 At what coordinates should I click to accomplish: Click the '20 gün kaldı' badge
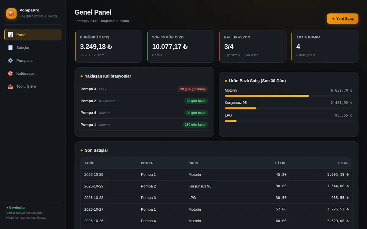click(196, 101)
